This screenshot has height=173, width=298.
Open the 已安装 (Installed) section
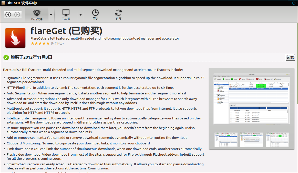tap(66, 15)
